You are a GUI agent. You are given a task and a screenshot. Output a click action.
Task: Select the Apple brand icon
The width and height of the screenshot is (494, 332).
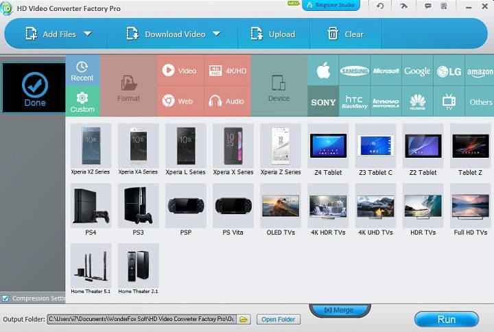pos(323,70)
